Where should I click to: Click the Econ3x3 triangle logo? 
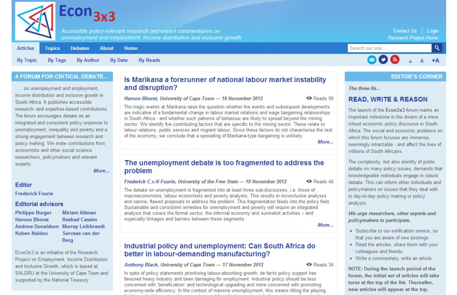(x=35, y=21)
